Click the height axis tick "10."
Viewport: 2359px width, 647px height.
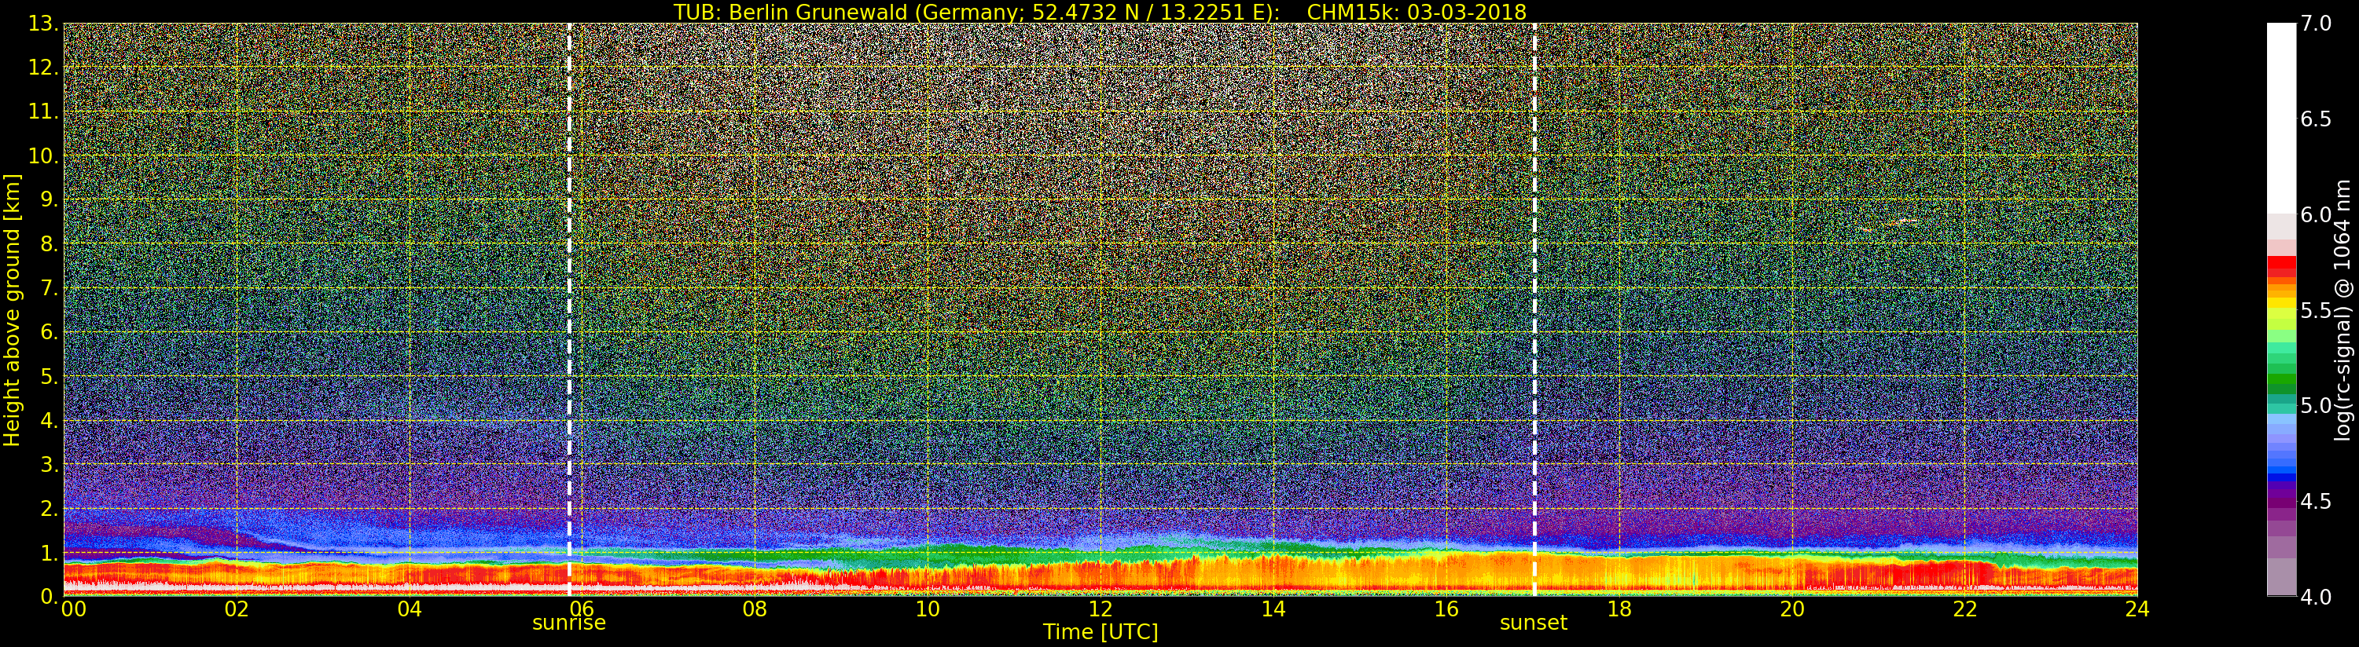tap(43, 155)
